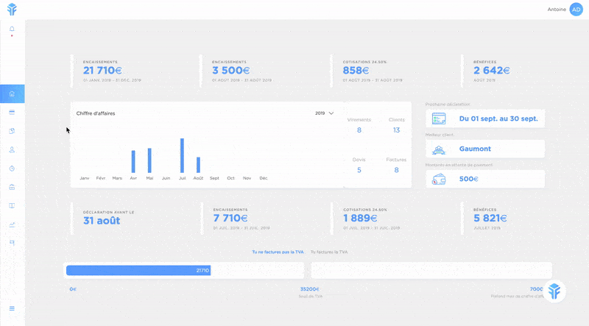Click the Factures count of 8

[x=396, y=170]
